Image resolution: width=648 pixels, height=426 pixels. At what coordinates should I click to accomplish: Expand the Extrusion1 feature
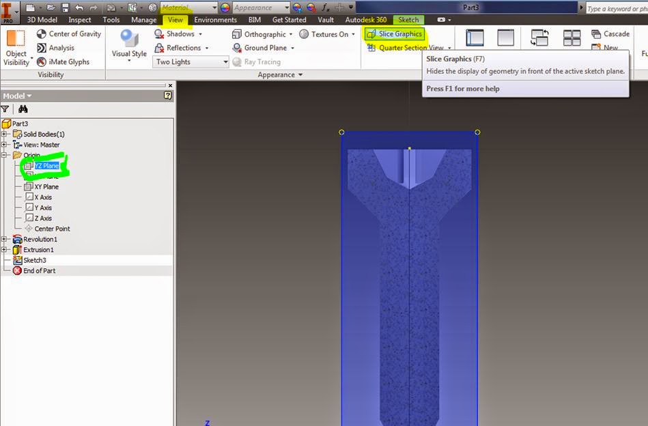click(x=4, y=250)
